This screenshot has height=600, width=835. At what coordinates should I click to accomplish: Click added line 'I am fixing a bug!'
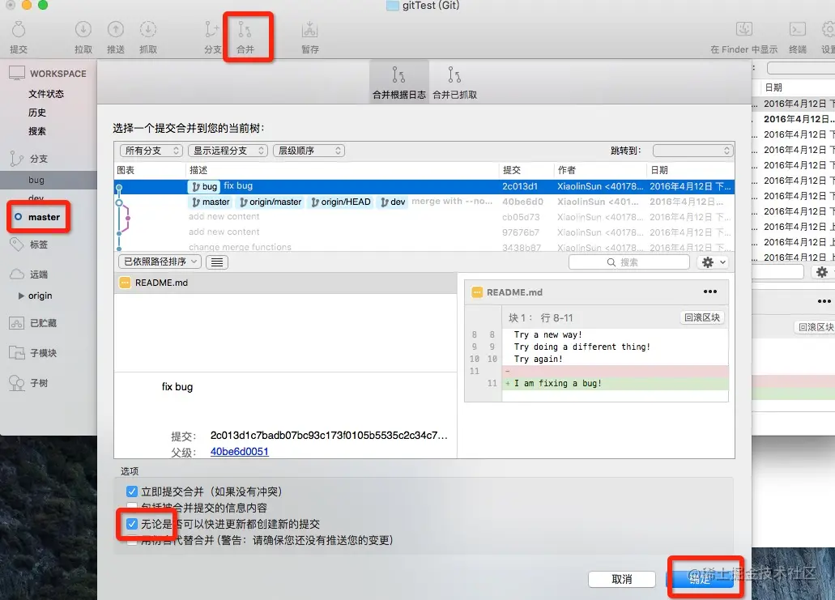(x=615, y=383)
